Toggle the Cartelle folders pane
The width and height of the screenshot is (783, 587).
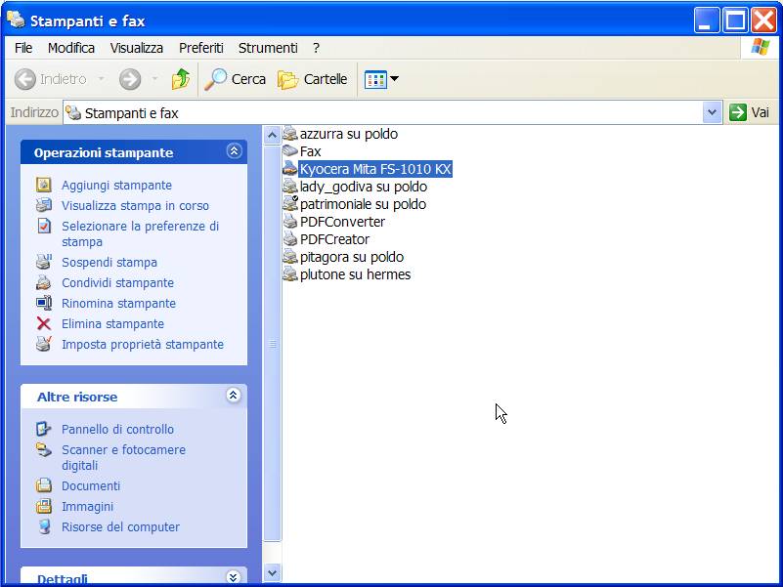(x=313, y=79)
